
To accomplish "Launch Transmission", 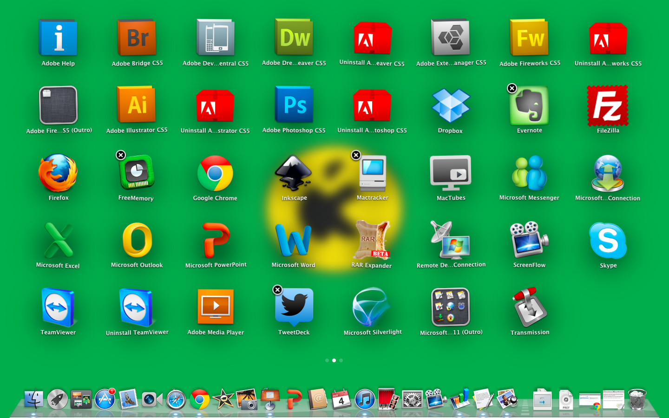I will [x=530, y=307].
